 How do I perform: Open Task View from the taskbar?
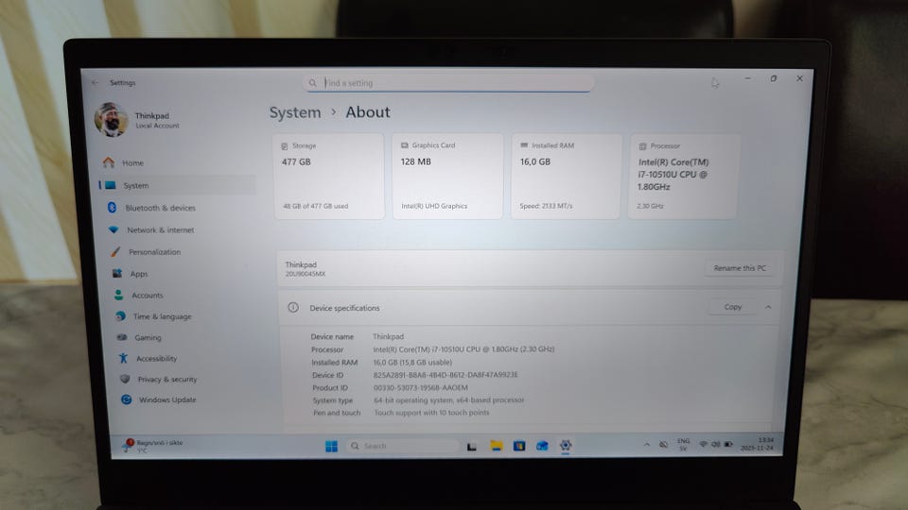click(472, 446)
